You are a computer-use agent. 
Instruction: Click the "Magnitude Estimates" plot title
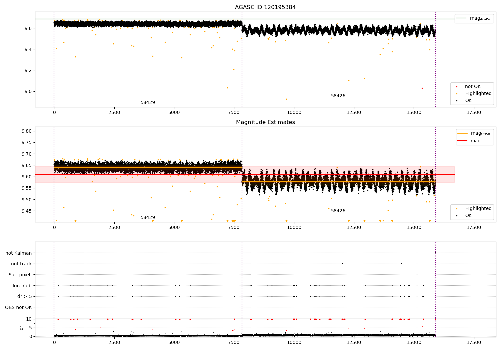click(x=265, y=122)
